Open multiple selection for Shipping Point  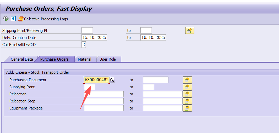coord(190,31)
